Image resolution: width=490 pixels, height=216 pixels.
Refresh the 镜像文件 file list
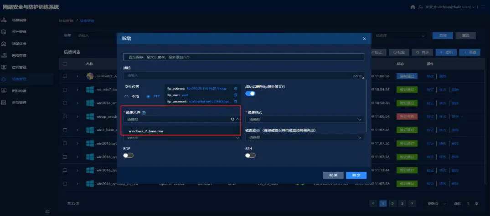(232, 119)
